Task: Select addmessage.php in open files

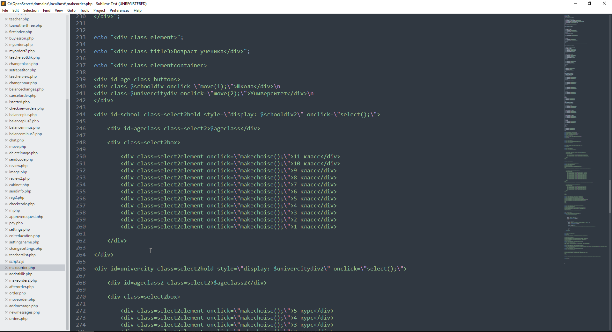Action: coord(24,306)
